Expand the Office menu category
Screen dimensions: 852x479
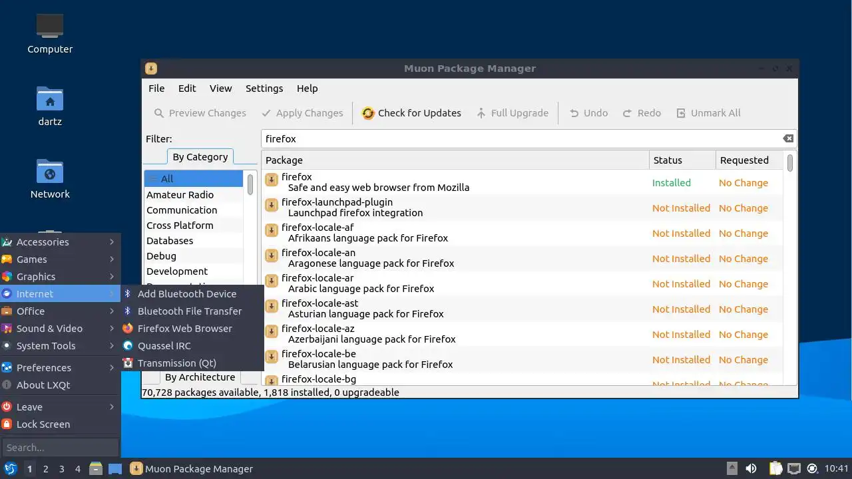click(x=60, y=311)
